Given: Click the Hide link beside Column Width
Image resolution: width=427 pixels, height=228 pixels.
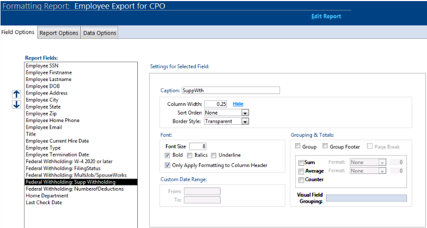Looking at the screenshot, I should point(238,104).
